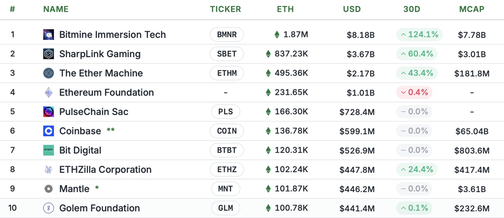Click the red 0.4% decline badge
This screenshot has width=504, height=218.
[414, 92]
